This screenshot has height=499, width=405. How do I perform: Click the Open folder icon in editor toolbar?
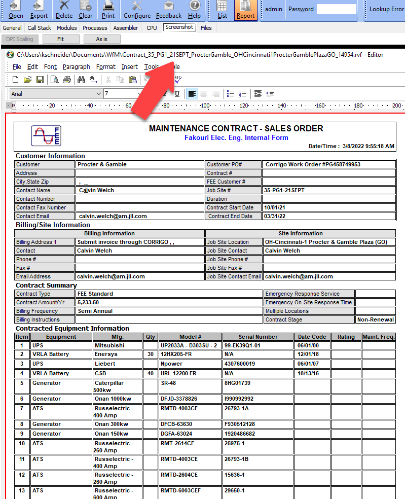tap(28, 80)
